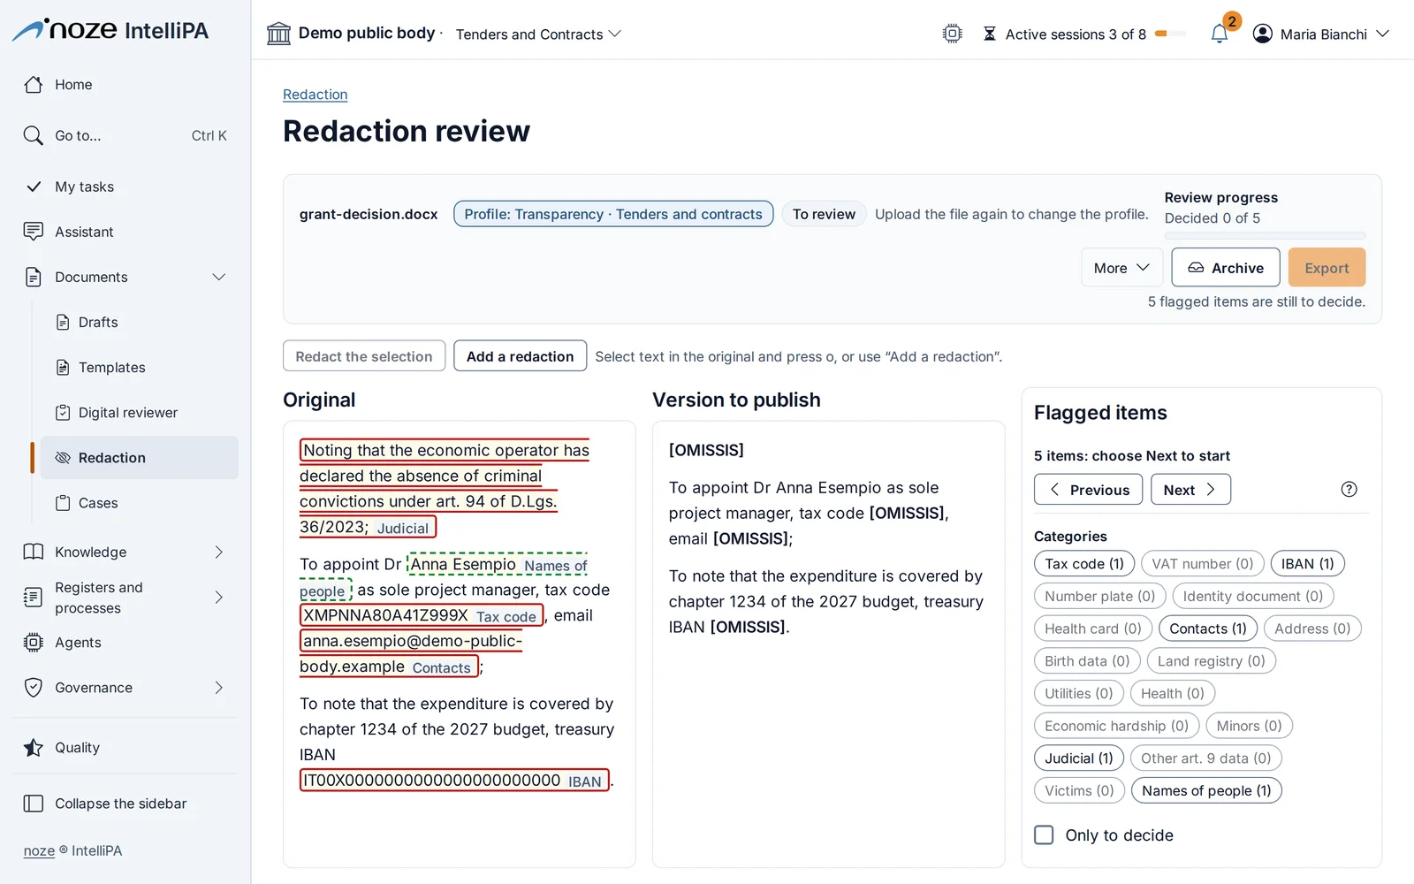1414x884 pixels.
Task: Open the Assistant chat icon
Action: 34,232
